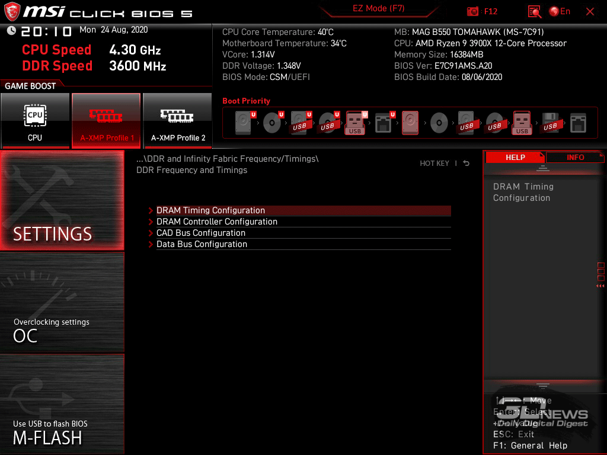The width and height of the screenshot is (607, 455).
Task: Click the help panel bottom handle
Action: [x=543, y=386]
